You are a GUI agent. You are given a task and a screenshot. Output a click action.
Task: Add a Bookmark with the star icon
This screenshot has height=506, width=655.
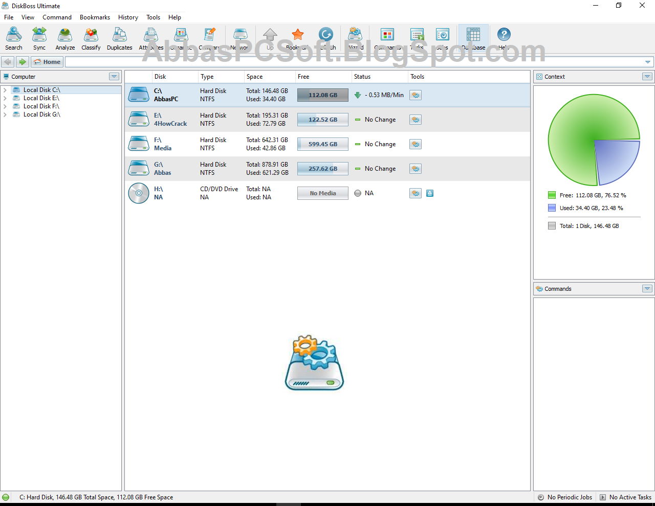[297, 39]
